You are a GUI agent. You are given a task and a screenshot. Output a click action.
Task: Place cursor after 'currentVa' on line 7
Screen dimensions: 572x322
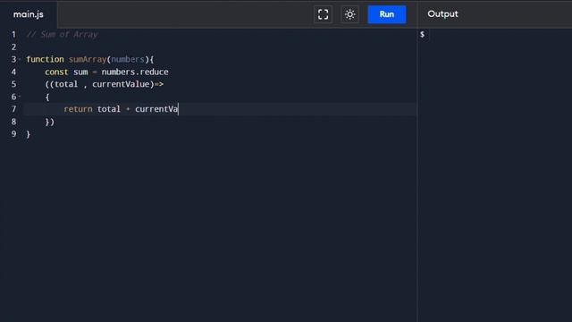tap(178, 109)
